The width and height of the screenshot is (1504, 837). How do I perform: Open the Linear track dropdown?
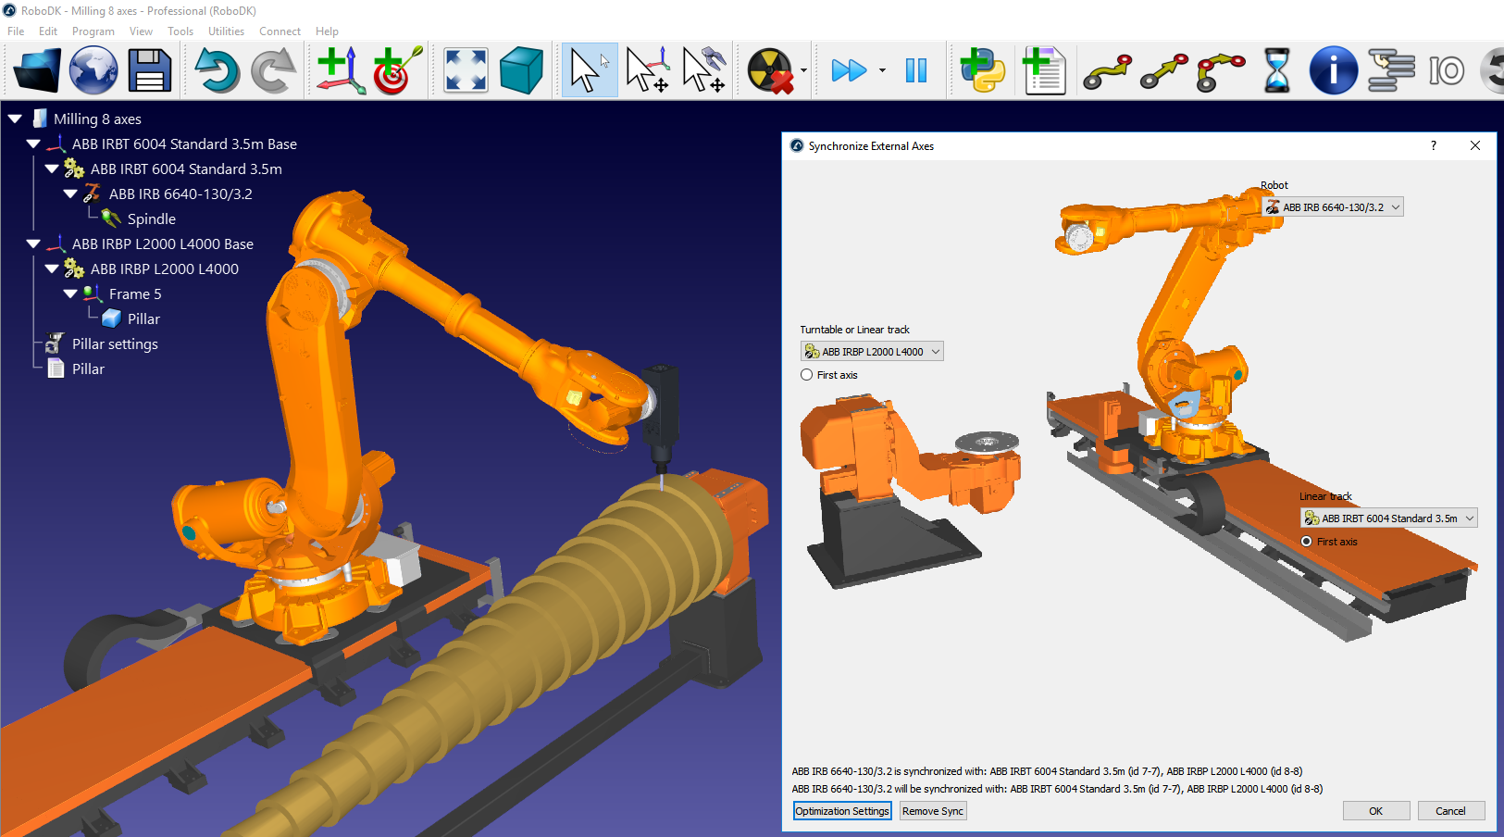[1388, 518]
